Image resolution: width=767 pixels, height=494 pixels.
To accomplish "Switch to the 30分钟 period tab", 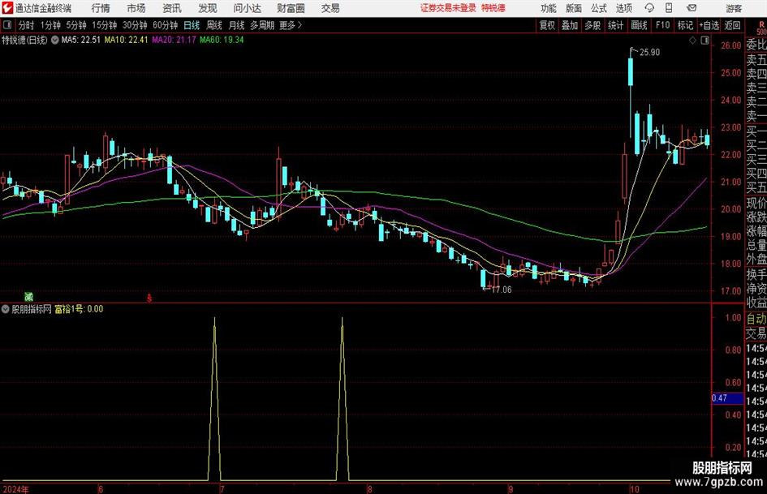I will point(135,25).
